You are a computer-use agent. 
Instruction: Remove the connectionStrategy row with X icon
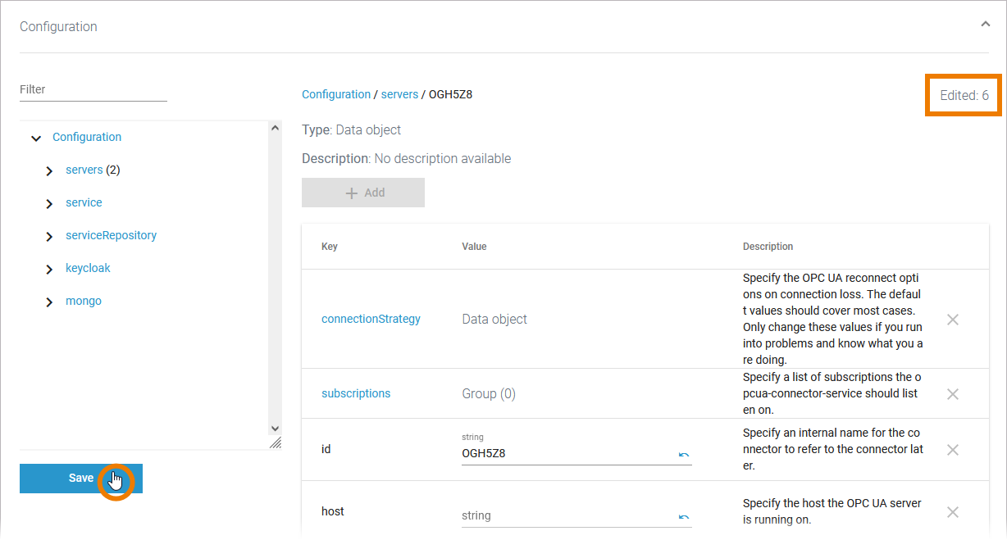[x=953, y=320]
